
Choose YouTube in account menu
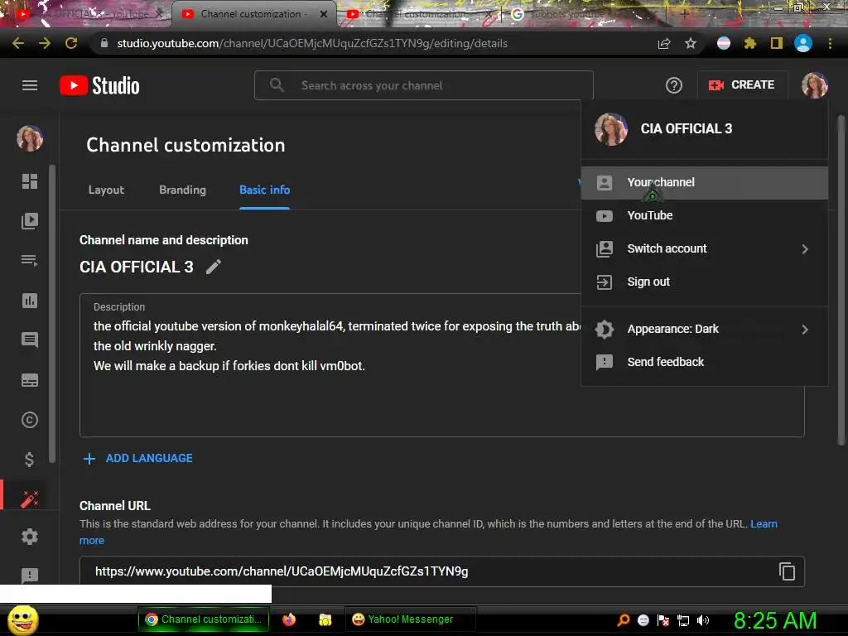pos(704,215)
